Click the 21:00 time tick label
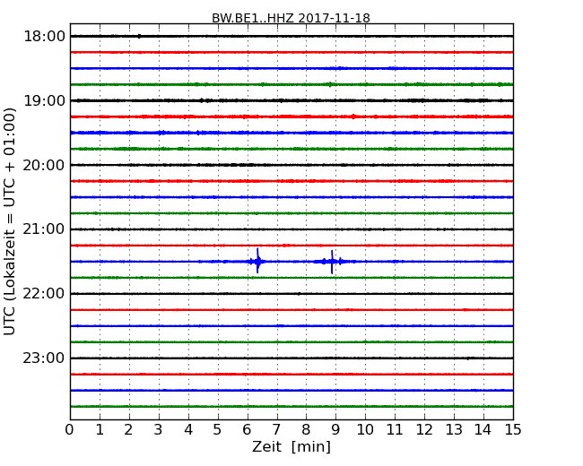Image resolution: width=583 pixels, height=466 pixels. 44,229
